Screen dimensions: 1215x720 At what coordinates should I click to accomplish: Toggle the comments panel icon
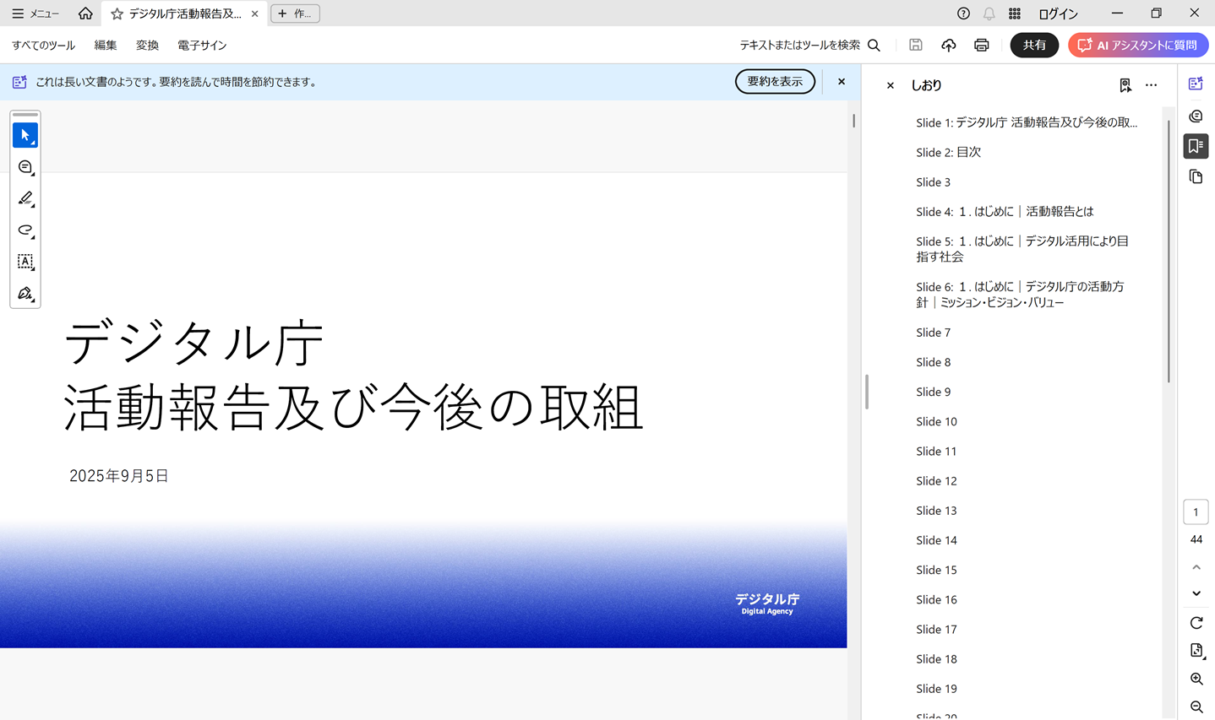click(1196, 116)
